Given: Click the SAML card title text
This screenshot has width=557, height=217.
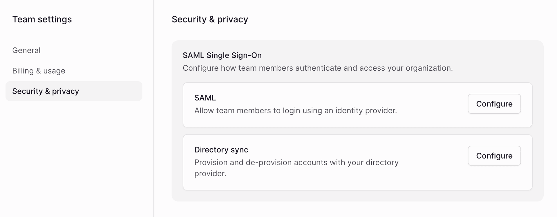Looking at the screenshot, I should coord(205,98).
